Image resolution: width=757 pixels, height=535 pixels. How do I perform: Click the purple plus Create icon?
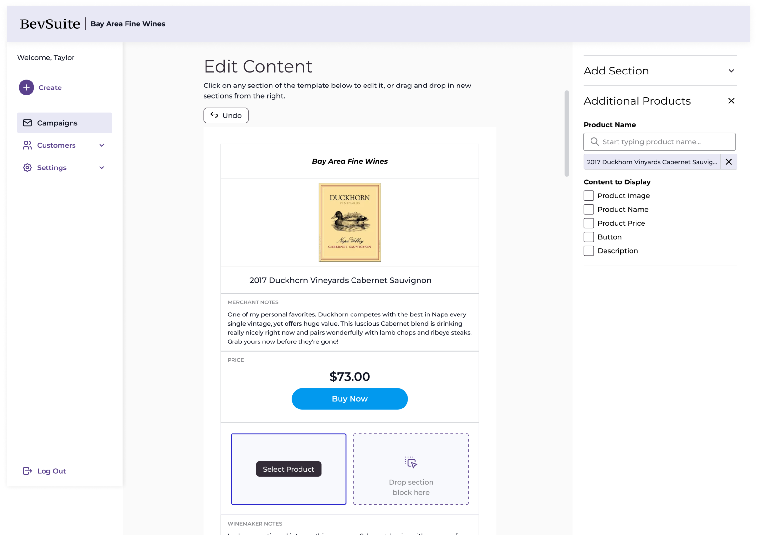(x=26, y=87)
